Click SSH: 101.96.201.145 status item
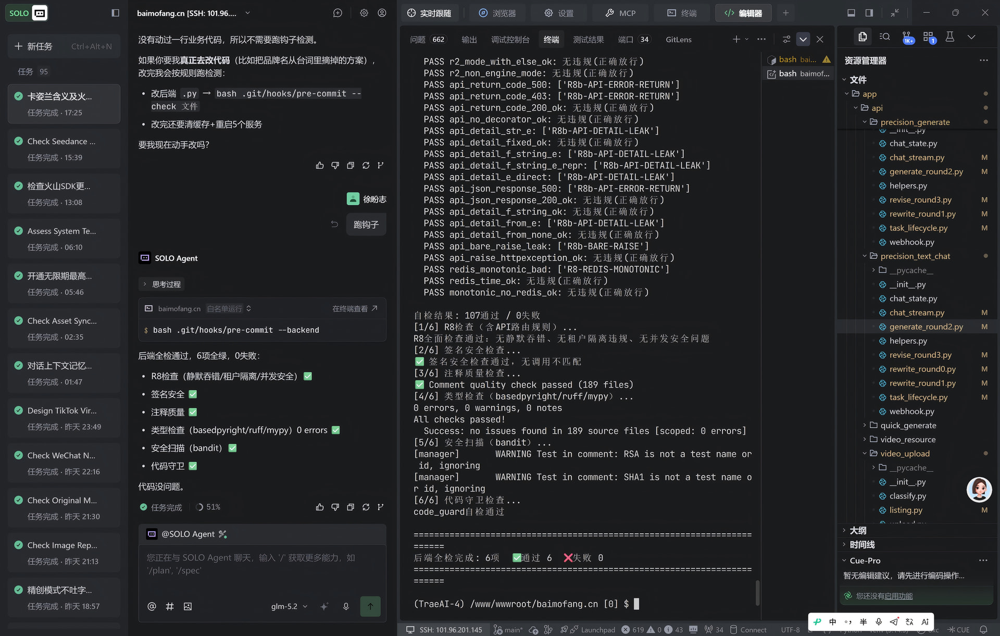The height and width of the screenshot is (636, 1000). pos(444,629)
